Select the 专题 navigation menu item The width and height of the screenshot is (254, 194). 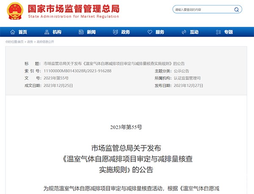click(x=229, y=32)
